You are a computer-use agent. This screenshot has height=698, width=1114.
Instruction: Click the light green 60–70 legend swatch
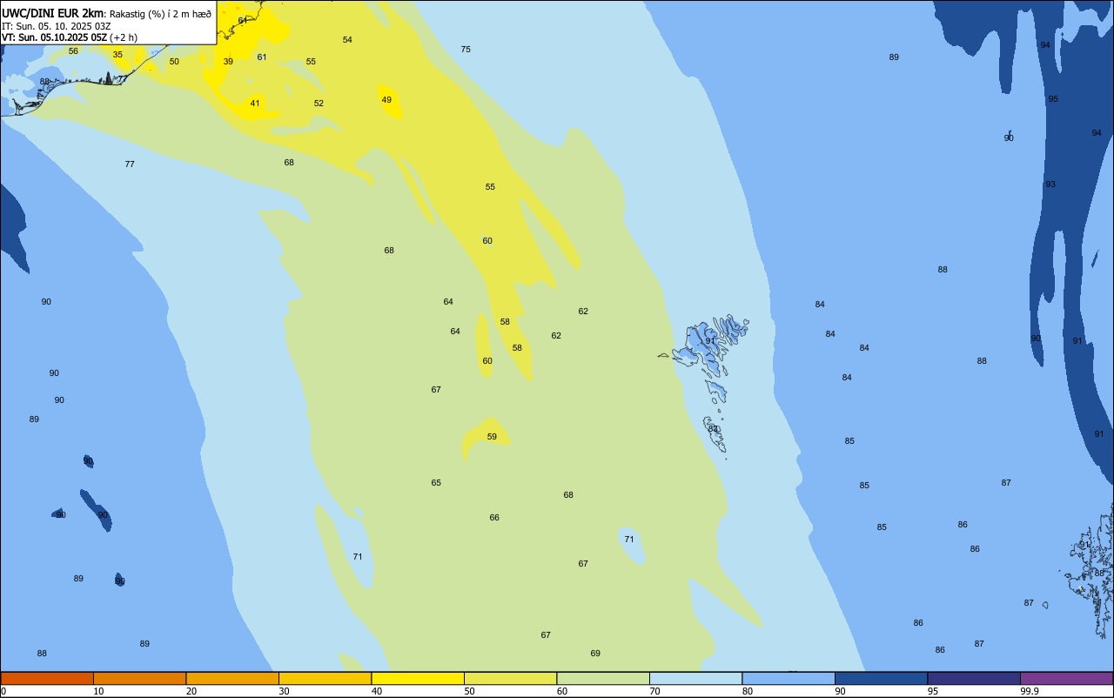click(x=603, y=678)
